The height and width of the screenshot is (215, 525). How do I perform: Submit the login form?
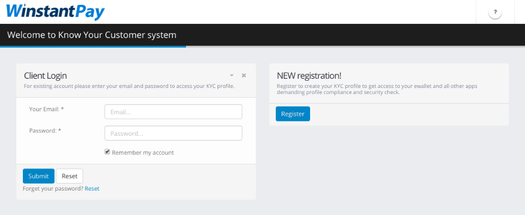pos(39,176)
